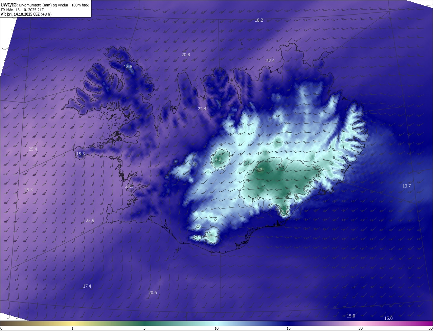Click the 17.4 value on the map
This screenshot has width=433, height=331.
[x=87, y=286]
